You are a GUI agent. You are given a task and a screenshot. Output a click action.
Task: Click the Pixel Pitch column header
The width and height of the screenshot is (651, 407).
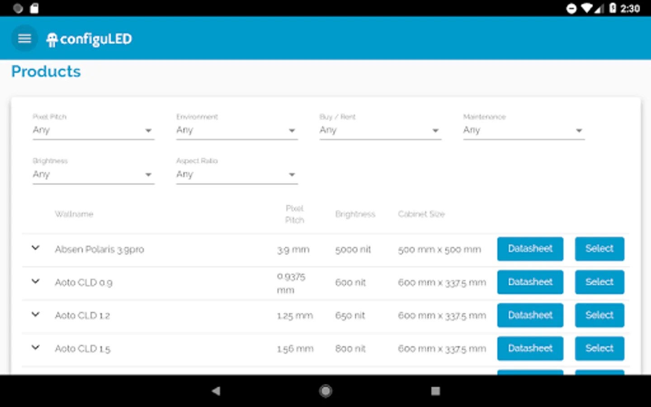[295, 214]
